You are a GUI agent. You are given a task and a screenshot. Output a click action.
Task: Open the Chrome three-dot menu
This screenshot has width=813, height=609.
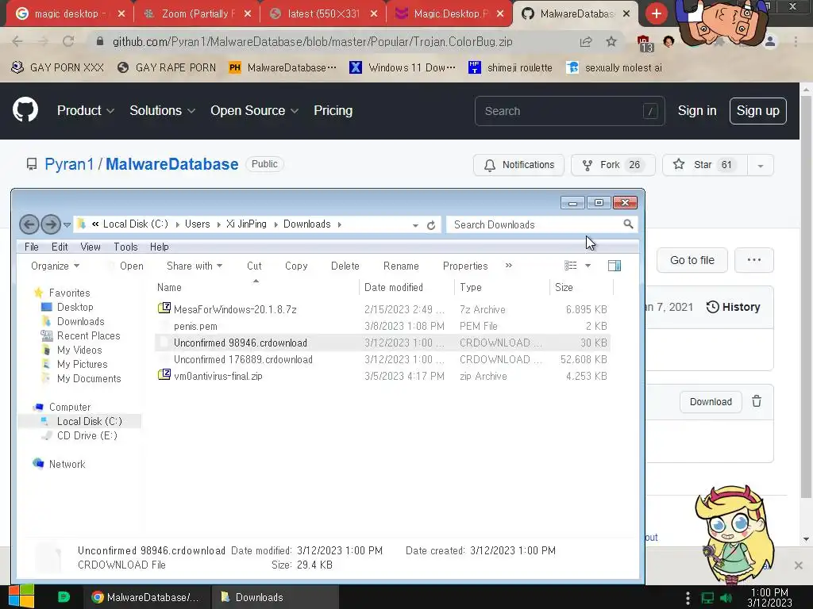(x=796, y=41)
